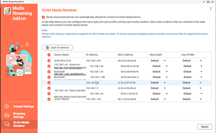This screenshot has height=133, width=216.
Task: Toggle auto-allow newly discovered devices checkbox
Action: click(43, 17)
